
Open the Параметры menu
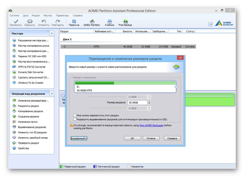[62, 16]
